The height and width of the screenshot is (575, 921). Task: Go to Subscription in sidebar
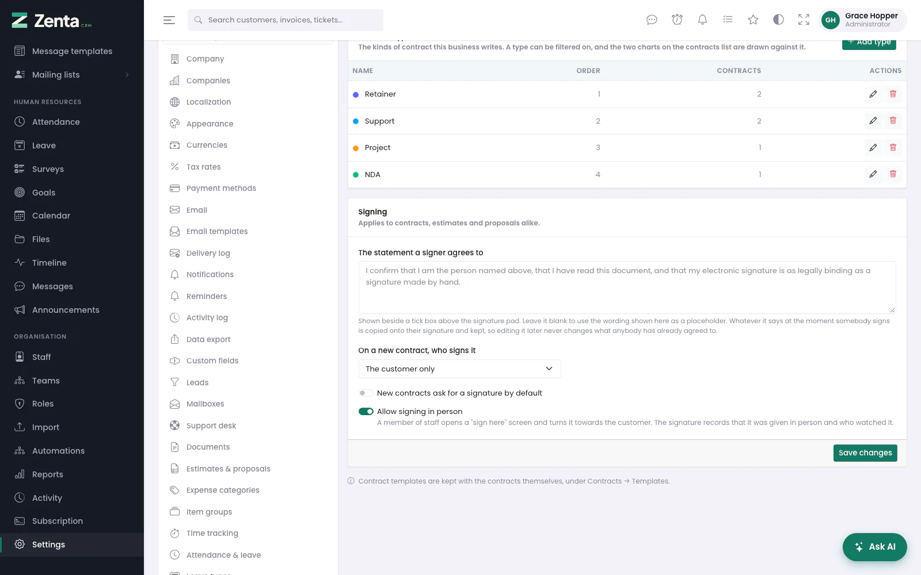(72, 521)
